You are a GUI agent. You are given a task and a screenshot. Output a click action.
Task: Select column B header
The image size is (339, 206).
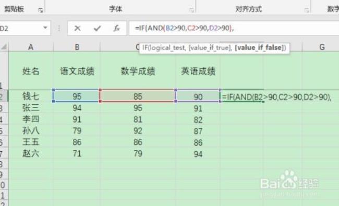tap(77, 47)
